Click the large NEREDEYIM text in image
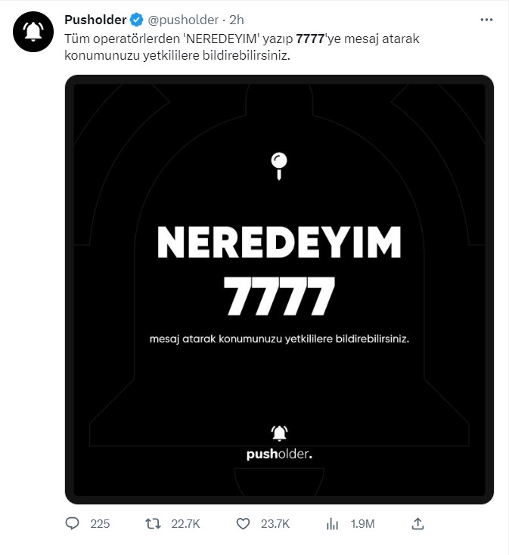The width and height of the screenshot is (509, 555). tap(278, 242)
